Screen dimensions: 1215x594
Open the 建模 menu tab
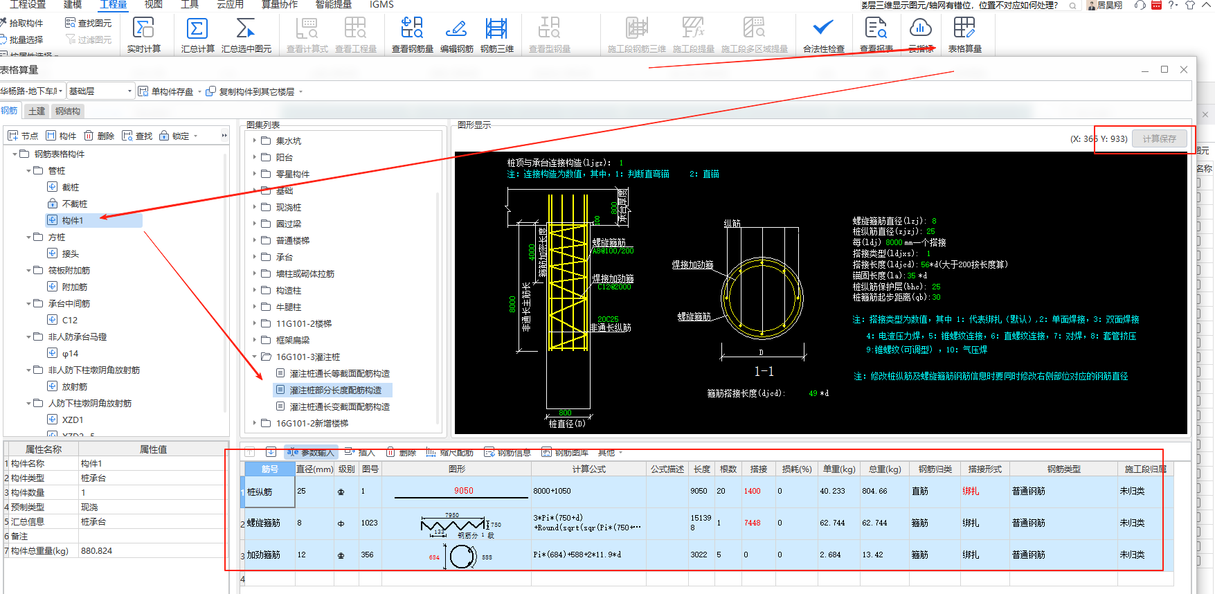73,4
